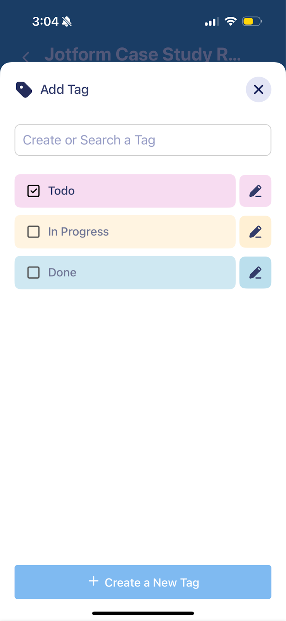Edit the Todo tag with pencil icon

tap(255, 191)
